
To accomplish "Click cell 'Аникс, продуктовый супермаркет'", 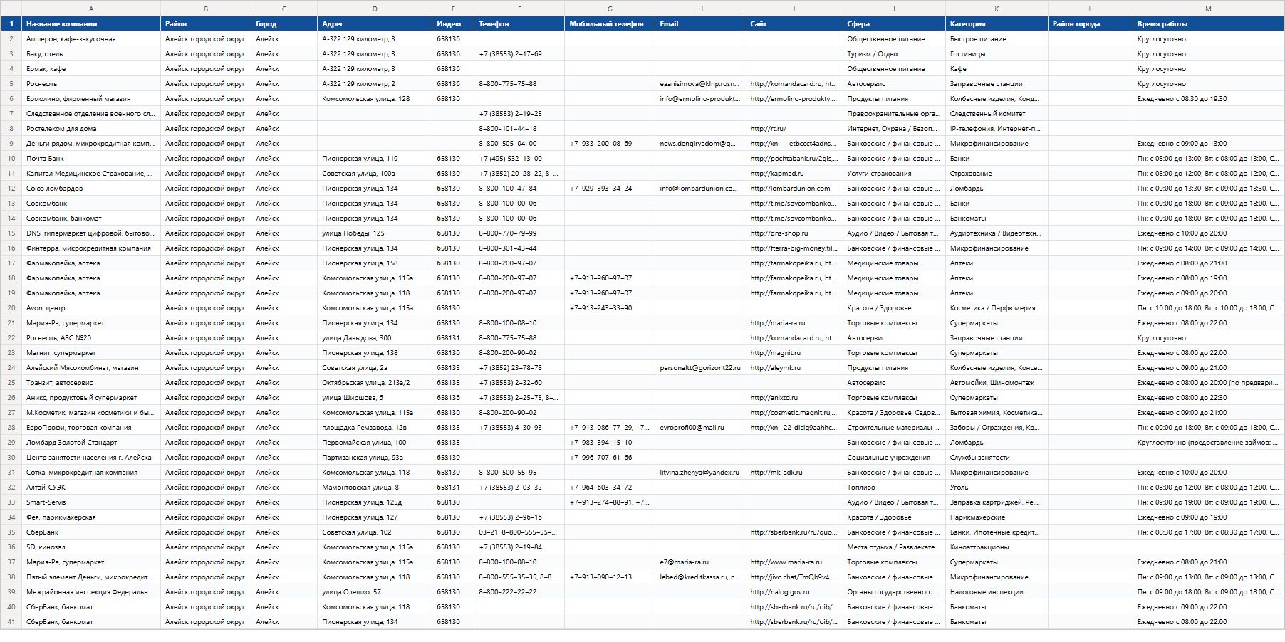I will pyautogui.click(x=91, y=398).
